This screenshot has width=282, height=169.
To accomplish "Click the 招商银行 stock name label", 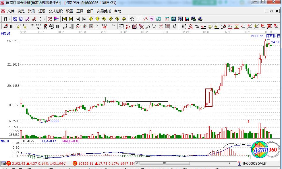I will click(273, 36).
